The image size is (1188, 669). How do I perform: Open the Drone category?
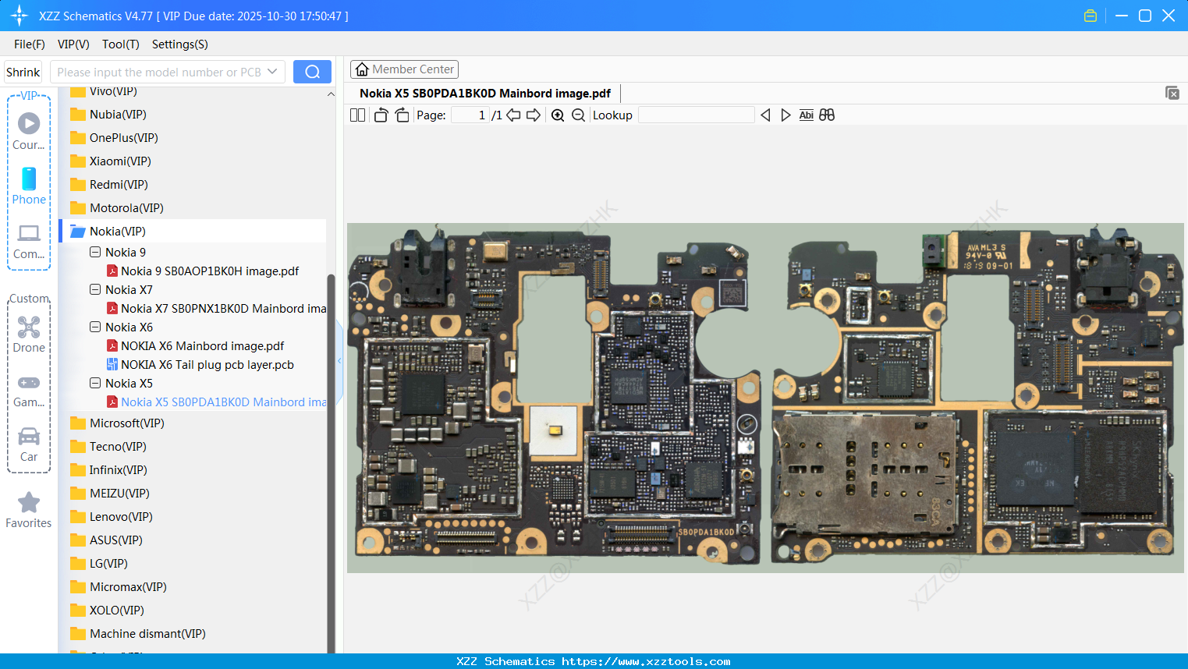click(x=29, y=334)
